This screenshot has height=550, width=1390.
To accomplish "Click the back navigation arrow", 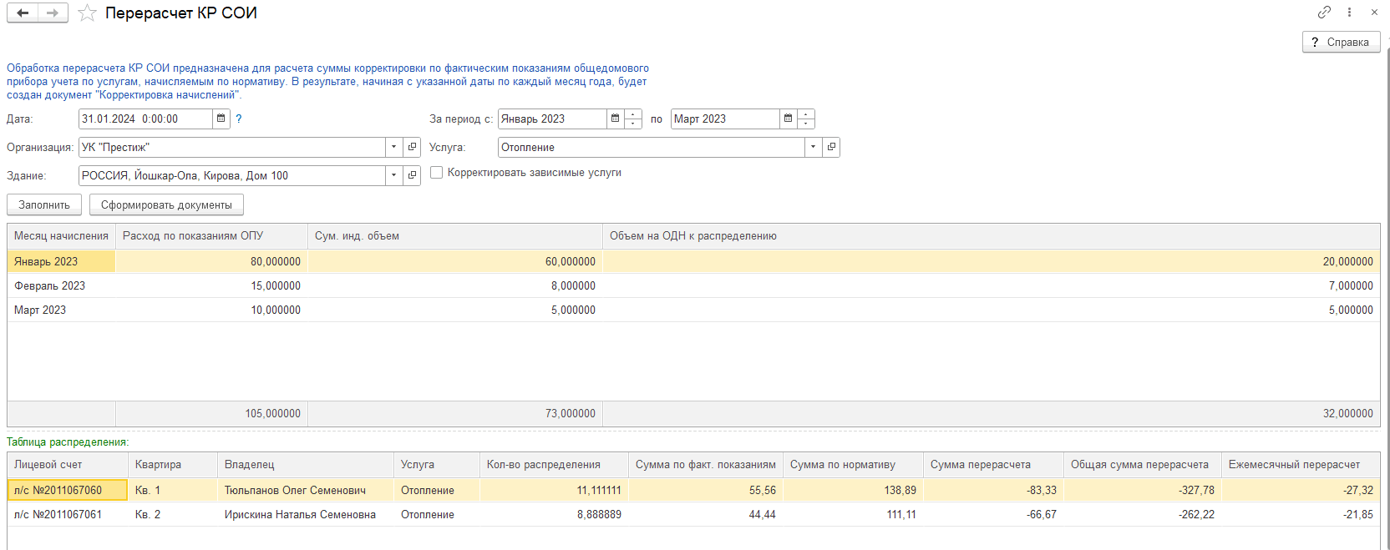I will (x=23, y=13).
